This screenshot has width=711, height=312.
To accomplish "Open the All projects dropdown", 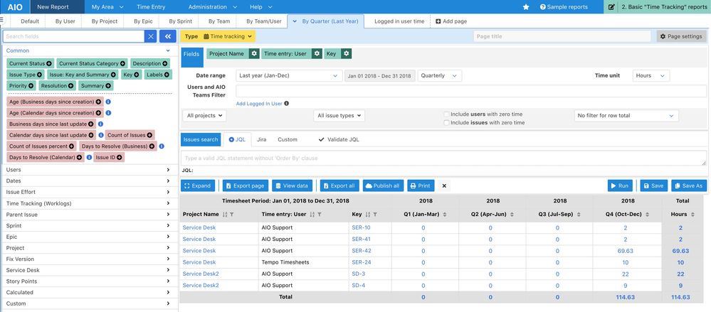I will click(x=204, y=115).
